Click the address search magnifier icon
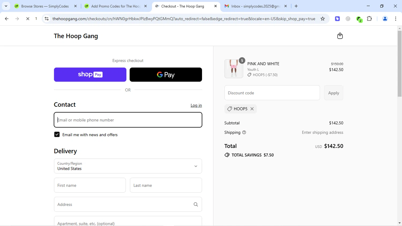The image size is (402, 226). click(196, 205)
